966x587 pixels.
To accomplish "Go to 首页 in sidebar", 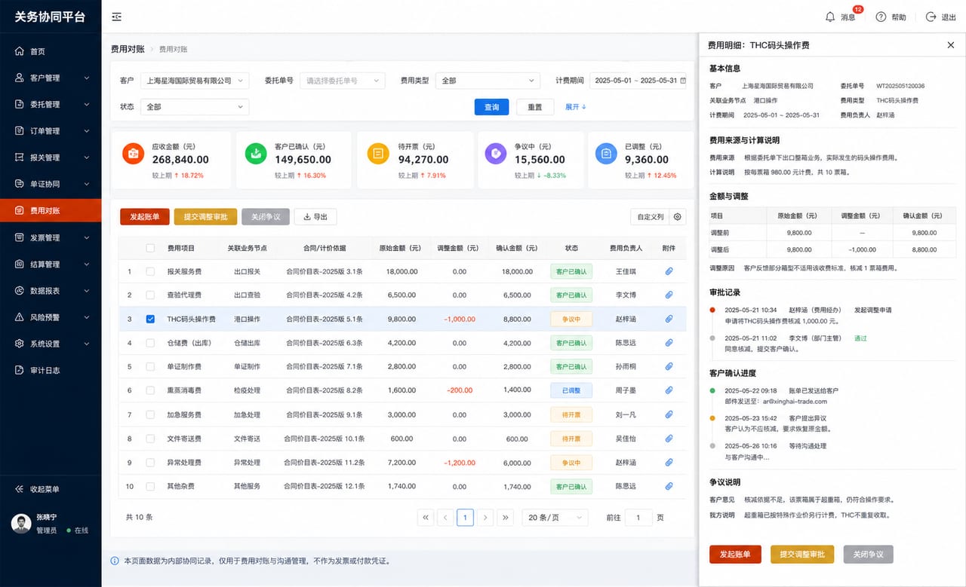I will [x=51, y=51].
